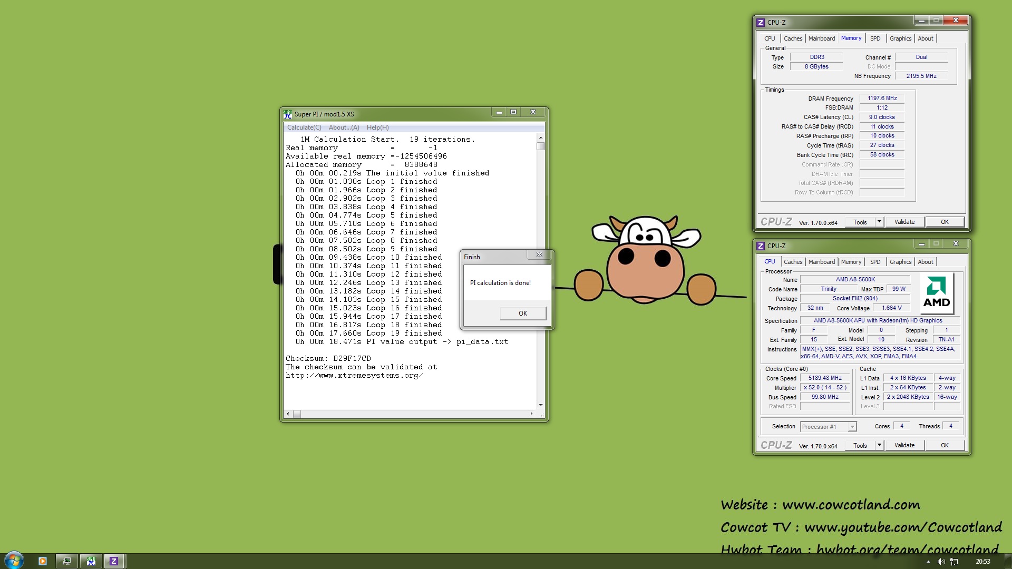Open Graphics tab in top CPU-Z window
This screenshot has width=1012, height=569.
[x=900, y=38]
